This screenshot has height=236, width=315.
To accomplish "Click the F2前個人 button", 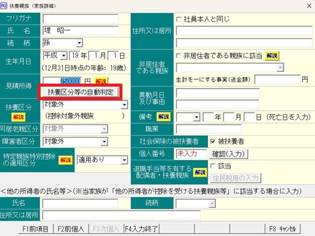I will [71, 229].
